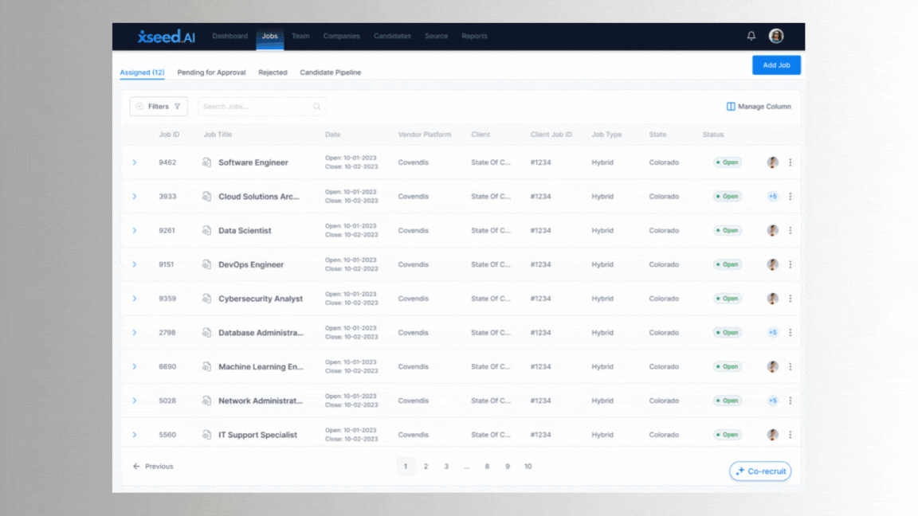Click the search magnifier icon
The width and height of the screenshot is (918, 516).
tap(316, 106)
